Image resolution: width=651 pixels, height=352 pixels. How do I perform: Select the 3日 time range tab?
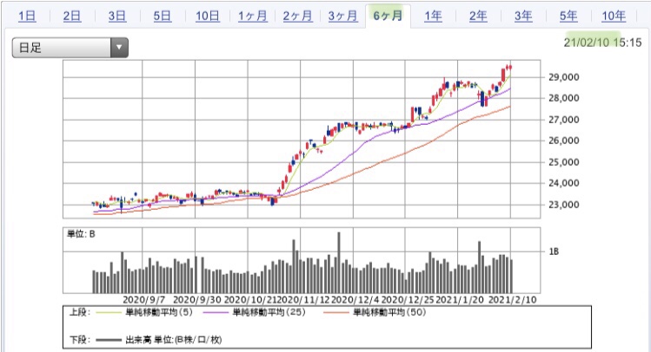click(x=117, y=16)
